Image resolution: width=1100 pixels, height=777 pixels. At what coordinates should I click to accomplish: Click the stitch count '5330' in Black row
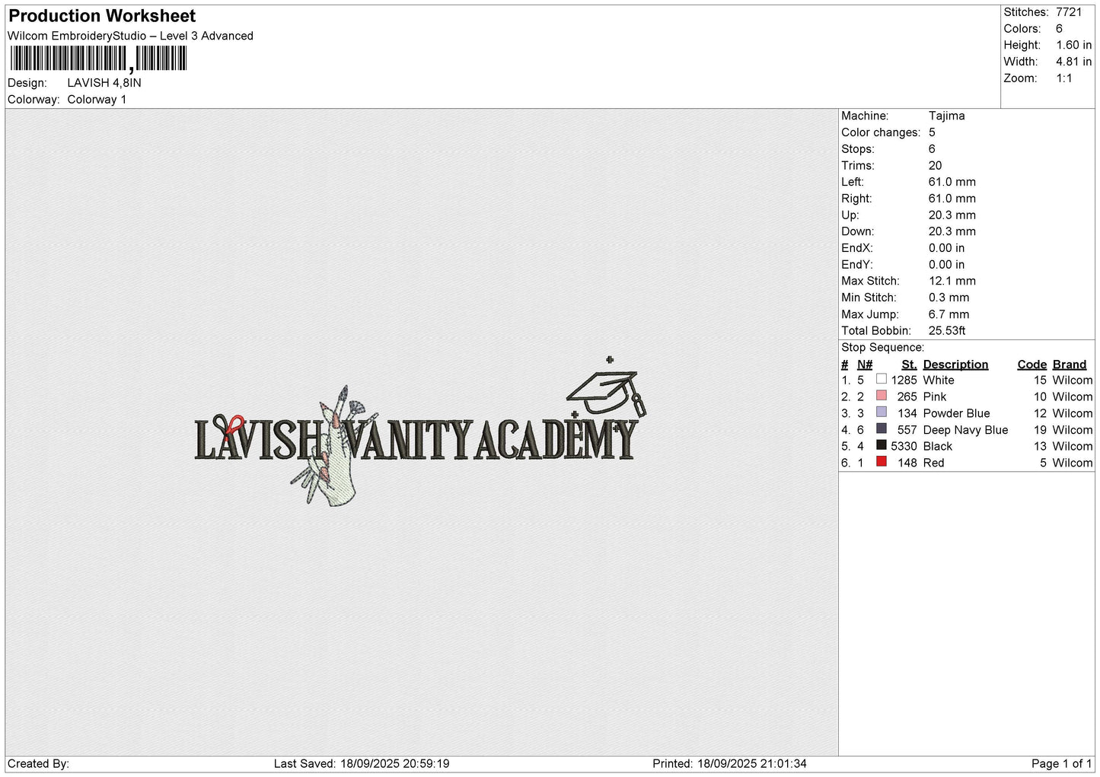click(x=904, y=447)
